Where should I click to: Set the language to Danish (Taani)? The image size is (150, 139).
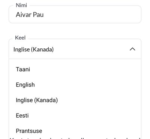coord(75,69)
